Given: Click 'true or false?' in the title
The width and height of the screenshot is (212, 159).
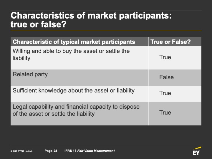Looking at the screenshot, I should coord(38,24).
